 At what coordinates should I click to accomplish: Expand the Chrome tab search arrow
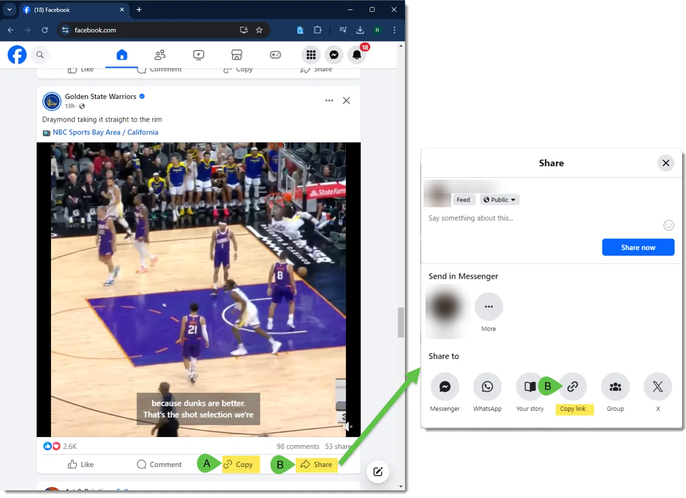(x=10, y=10)
